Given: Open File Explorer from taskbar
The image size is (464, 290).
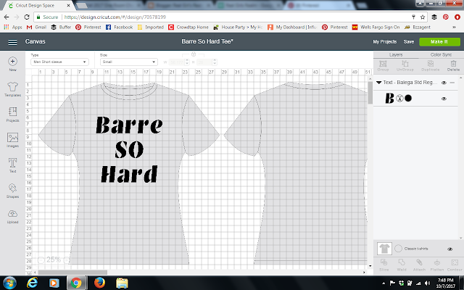Looking at the screenshot, I should pos(122,283).
